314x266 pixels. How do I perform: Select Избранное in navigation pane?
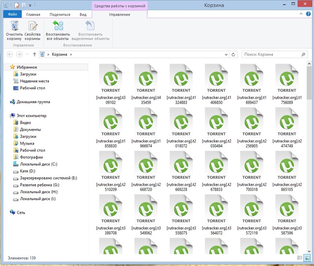point(46,67)
